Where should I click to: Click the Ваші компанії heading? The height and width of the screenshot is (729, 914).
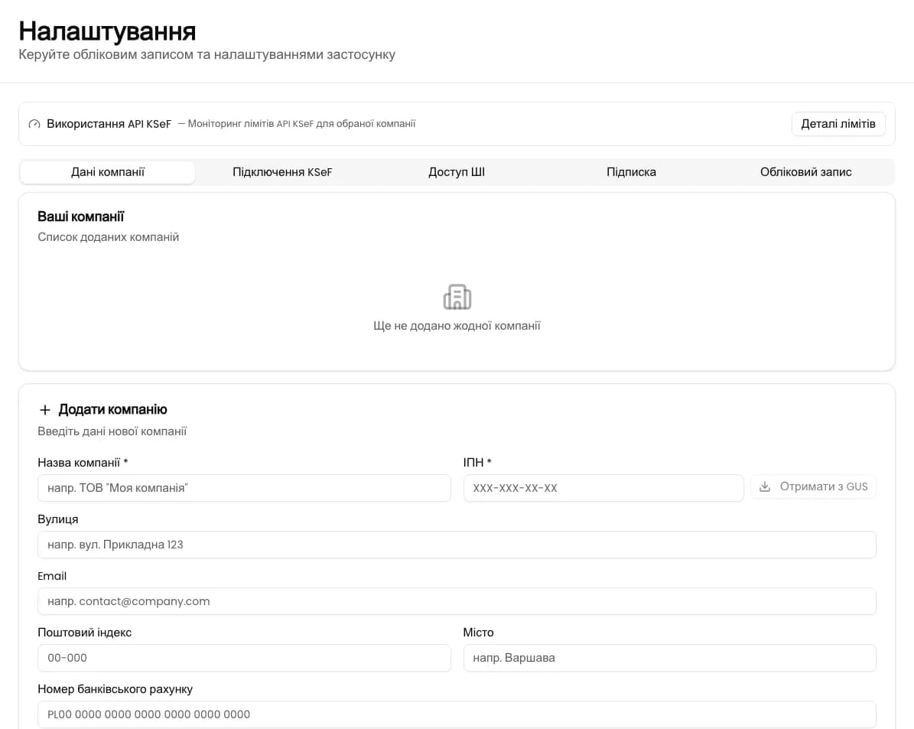(x=81, y=216)
